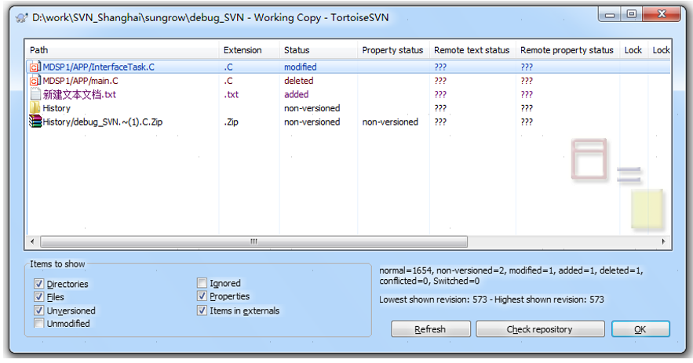Select the MDSP1/APP/InterfaceTask.C row
This screenshot has width=693, height=363.
tap(348, 67)
